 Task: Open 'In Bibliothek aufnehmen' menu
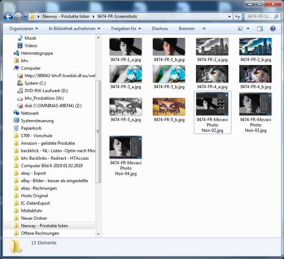[74, 29]
